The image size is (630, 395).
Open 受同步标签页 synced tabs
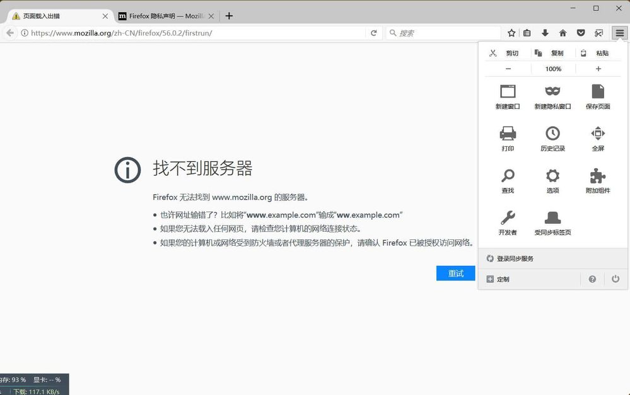click(552, 223)
